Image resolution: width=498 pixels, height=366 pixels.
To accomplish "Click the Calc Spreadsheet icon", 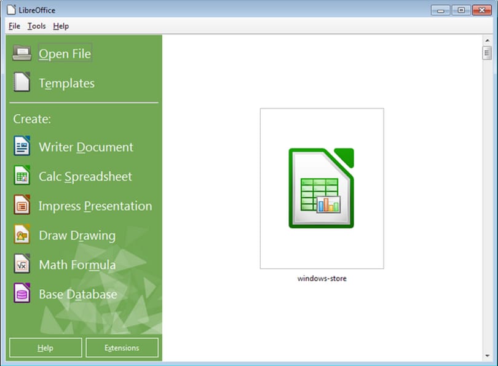I will coord(22,175).
